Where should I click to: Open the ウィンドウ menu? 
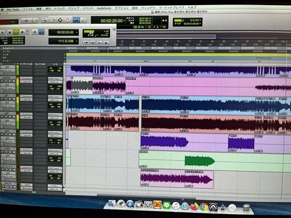pyautogui.click(x=148, y=8)
